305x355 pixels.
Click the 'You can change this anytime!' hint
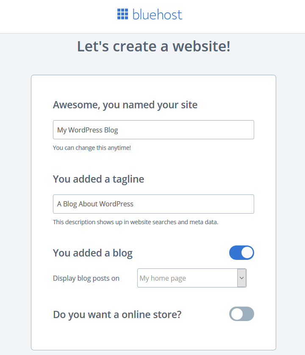click(92, 148)
